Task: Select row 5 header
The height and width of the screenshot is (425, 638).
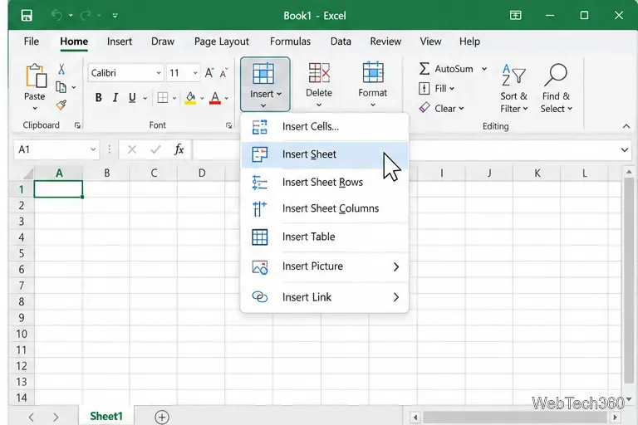Action: (22, 254)
